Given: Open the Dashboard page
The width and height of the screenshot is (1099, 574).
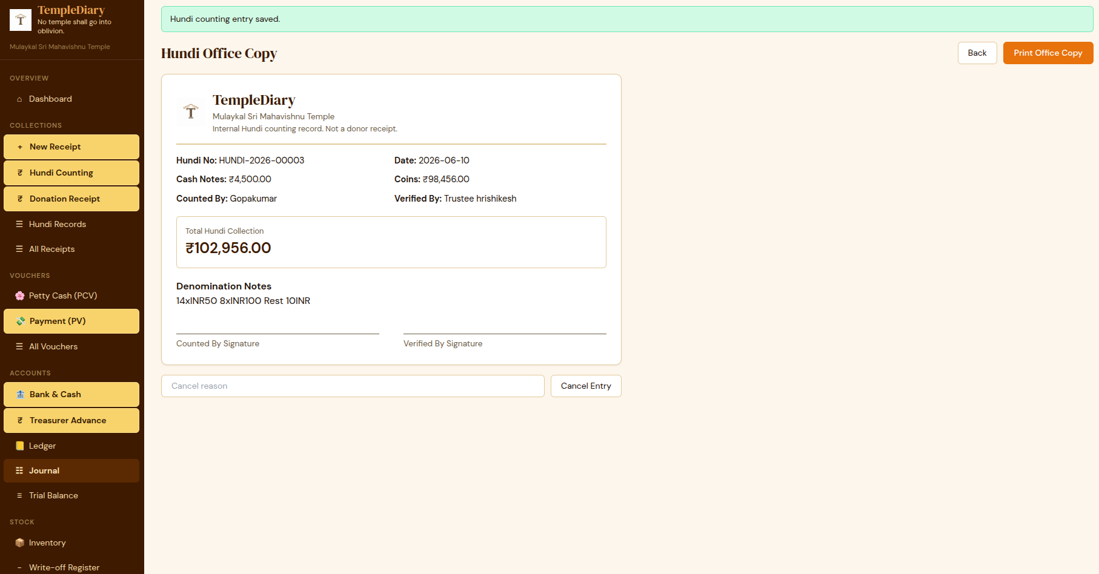Looking at the screenshot, I should pyautogui.click(x=71, y=99).
